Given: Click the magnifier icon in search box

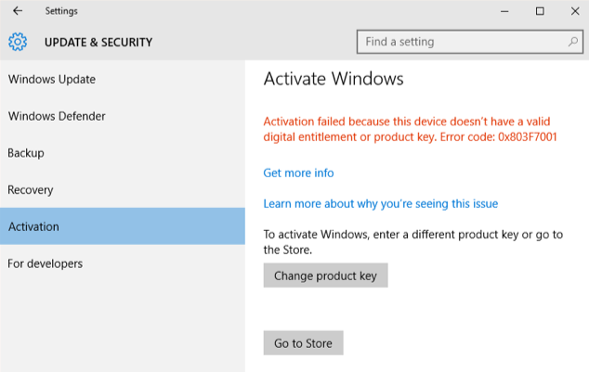Looking at the screenshot, I should pyautogui.click(x=573, y=42).
